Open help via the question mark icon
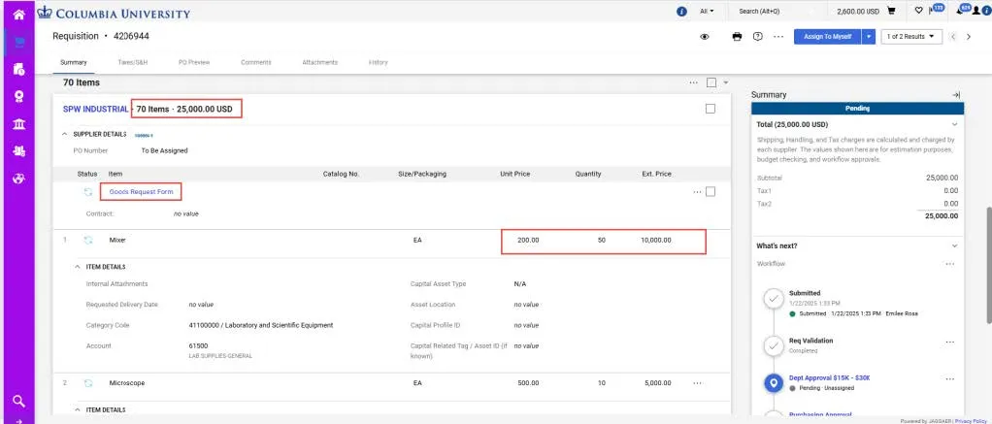992x424 pixels. 758,37
